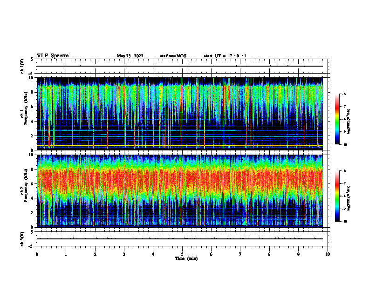Viewport: 369px width, 285px height.
Task: Click the ch.1 spectrogram color scale bar
Action: click(337, 119)
